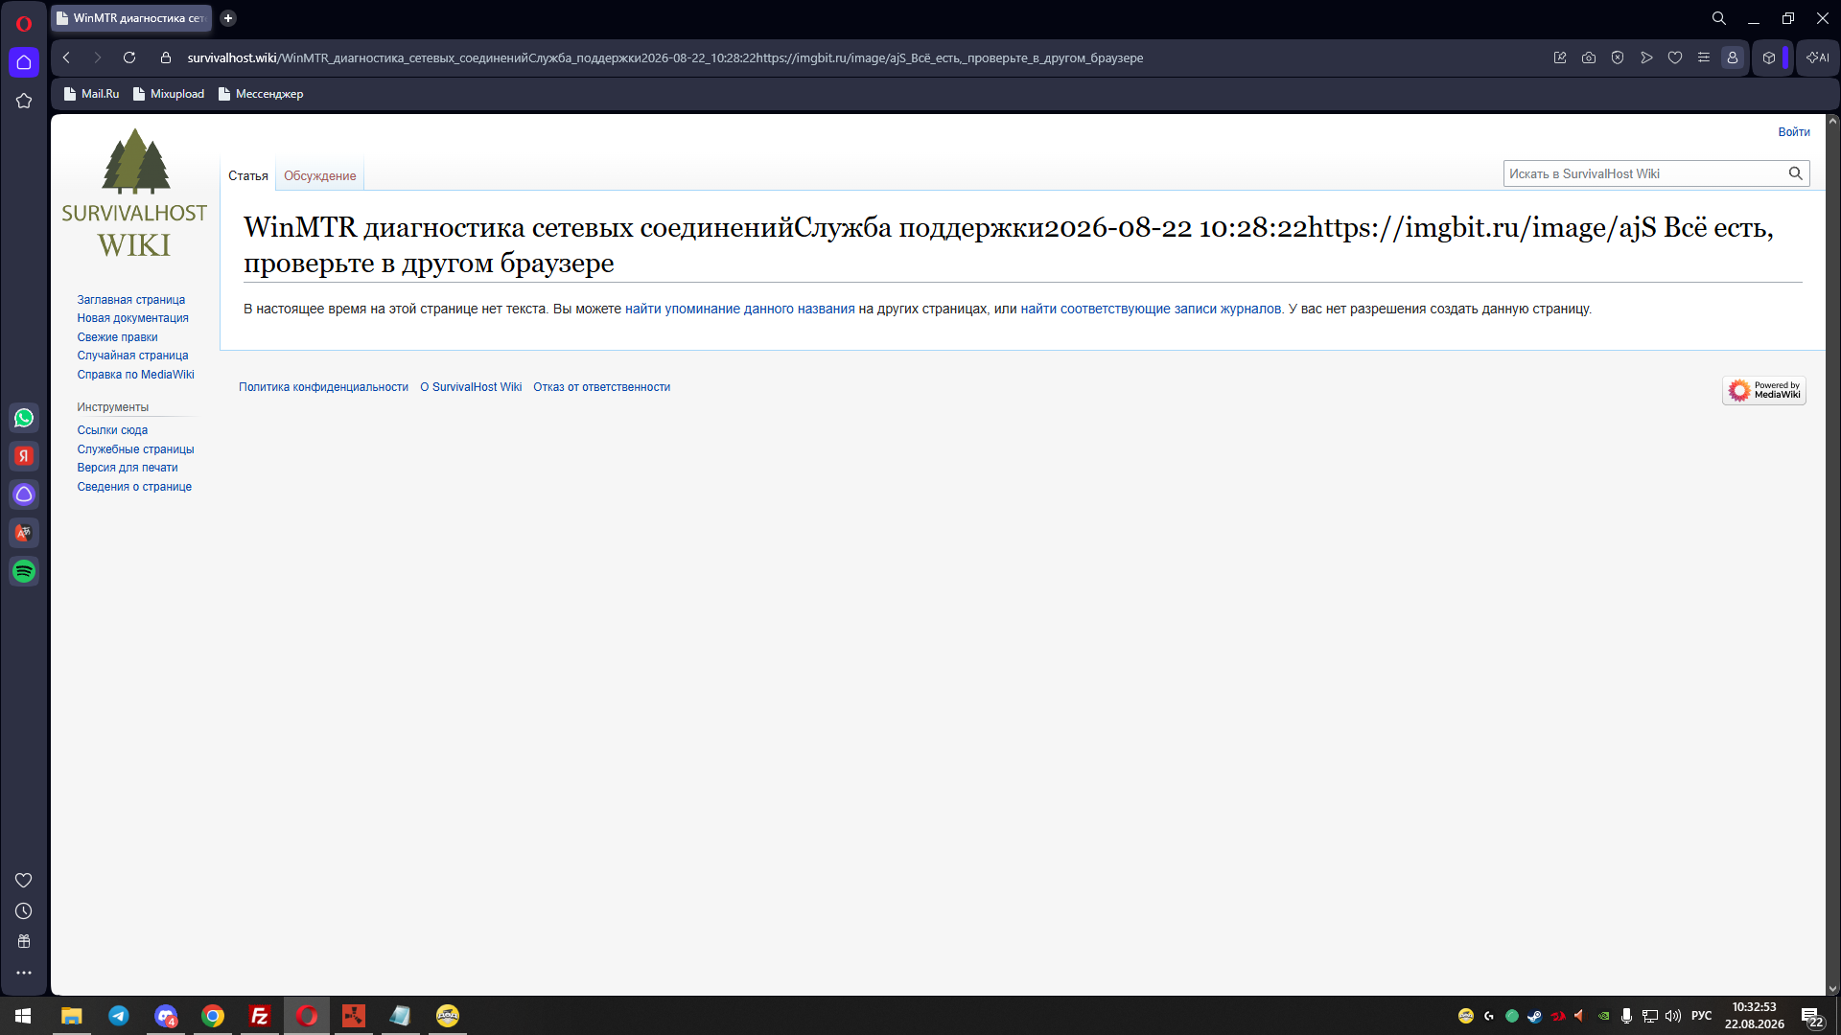Open extensions cube icon
Viewport: 1841px width, 1035px height.
click(1769, 57)
